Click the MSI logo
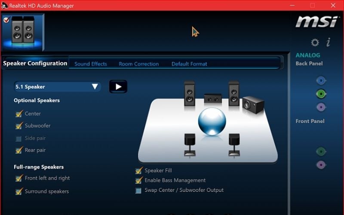Screen dimensions: 344x215 pyautogui.click(x=316, y=22)
